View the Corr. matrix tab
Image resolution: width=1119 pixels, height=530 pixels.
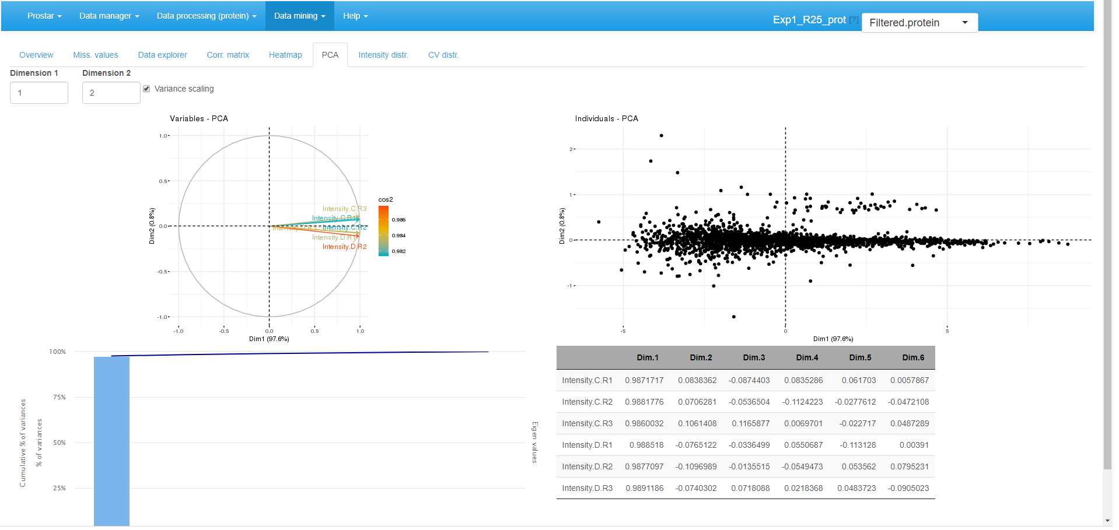click(x=228, y=54)
